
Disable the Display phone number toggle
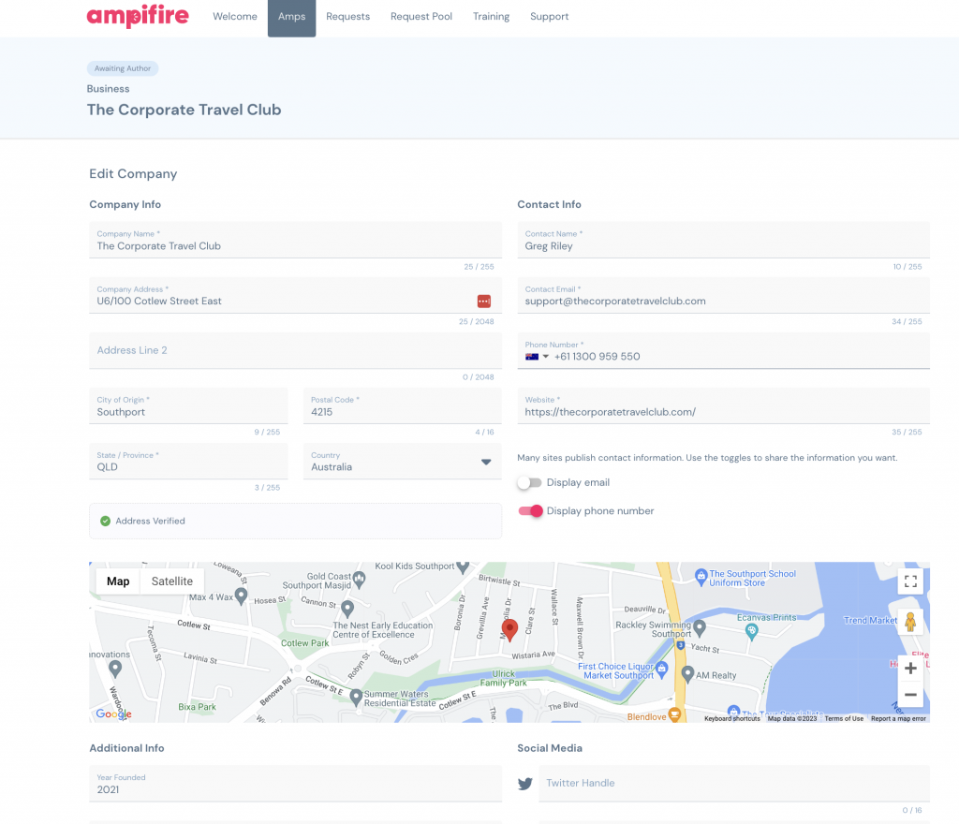(x=530, y=511)
